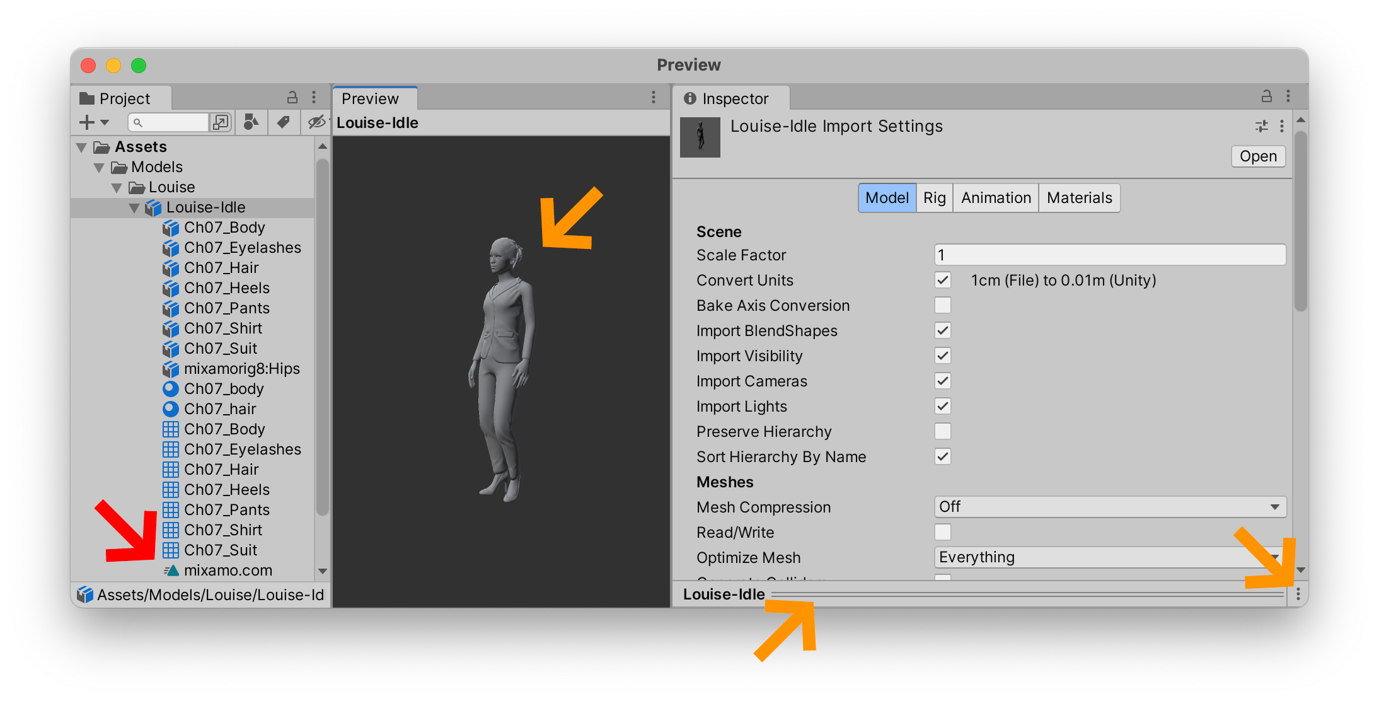Click the Scale Factor input field

[1109, 255]
